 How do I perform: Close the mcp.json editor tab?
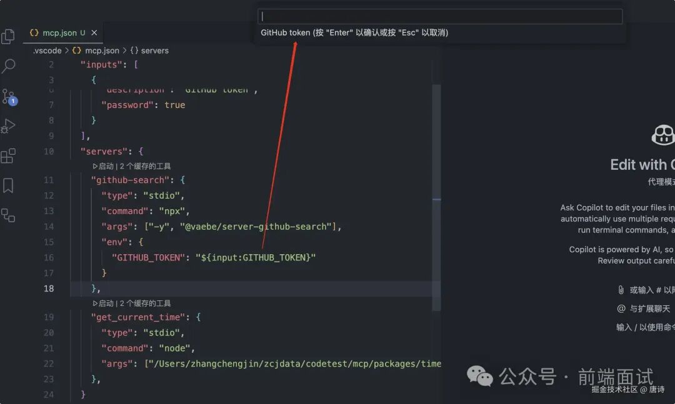click(x=94, y=32)
